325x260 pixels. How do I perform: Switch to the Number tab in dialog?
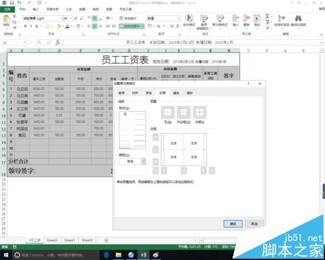[122, 93]
